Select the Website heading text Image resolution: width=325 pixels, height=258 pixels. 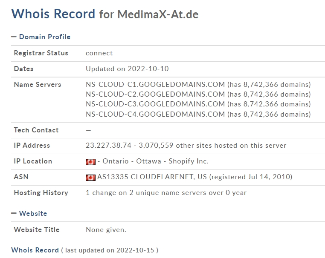pyautogui.click(x=33, y=214)
